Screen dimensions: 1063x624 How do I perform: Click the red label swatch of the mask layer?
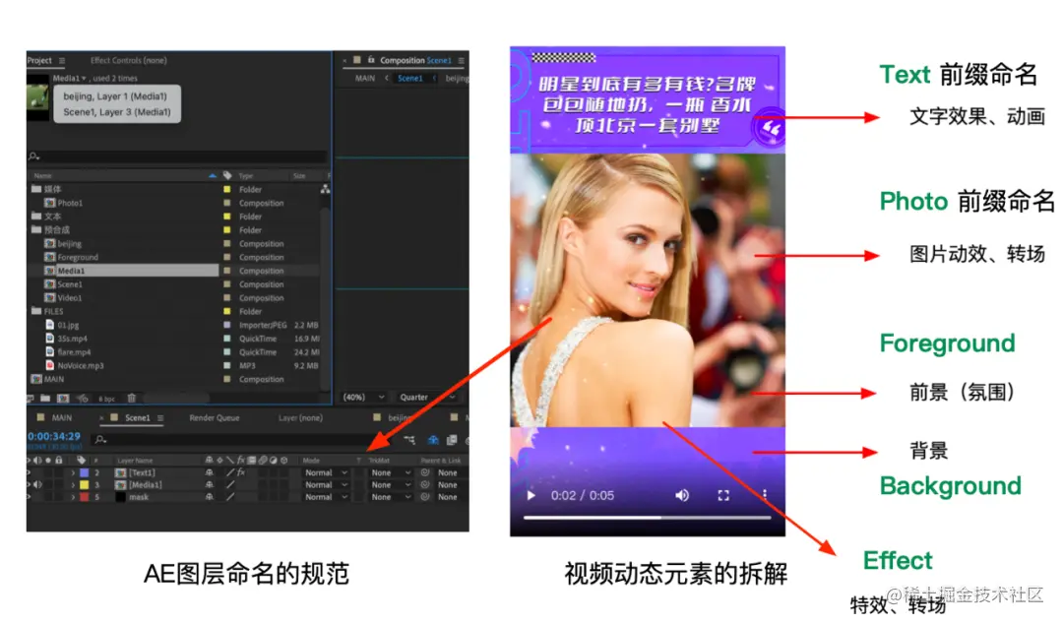[82, 497]
